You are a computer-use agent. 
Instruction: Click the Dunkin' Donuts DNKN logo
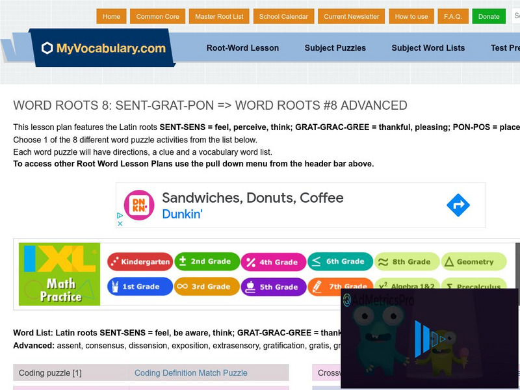[x=139, y=203]
